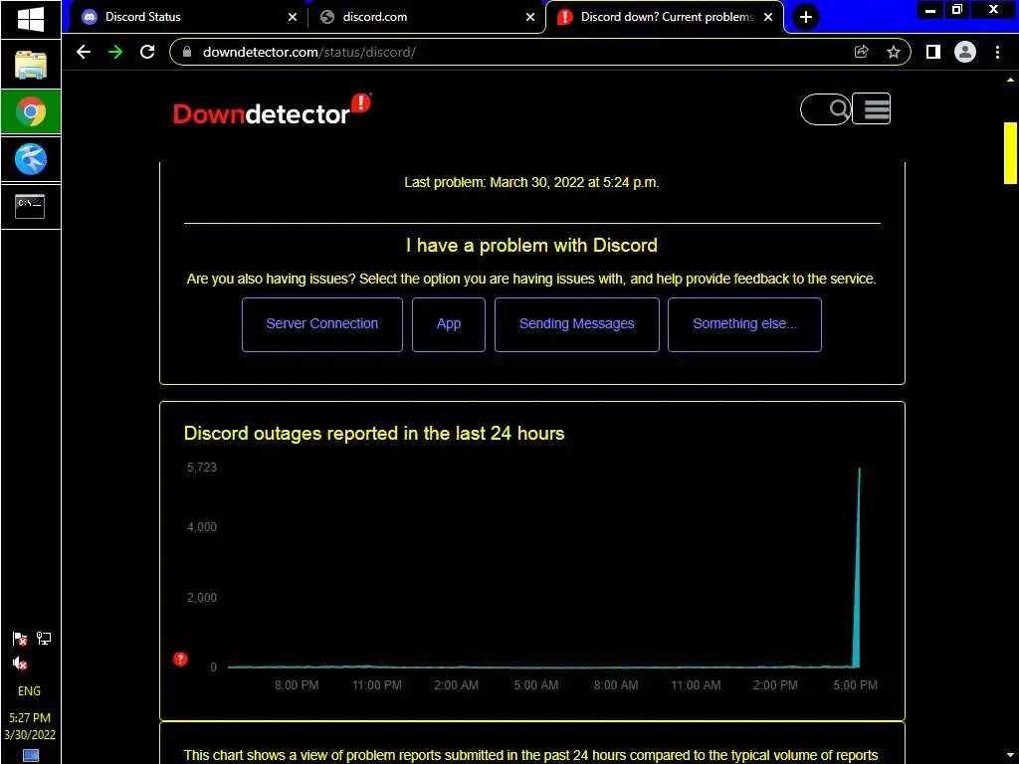Click the 5:00 PM chart axis label

[x=855, y=685]
